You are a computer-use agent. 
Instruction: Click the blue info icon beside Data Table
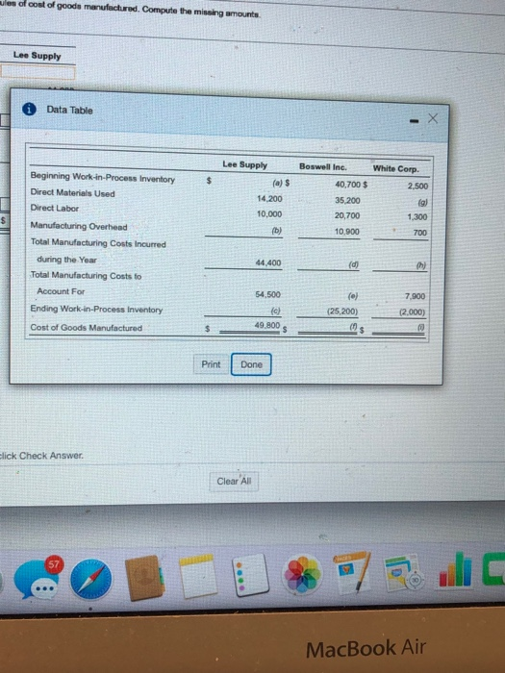(29, 110)
